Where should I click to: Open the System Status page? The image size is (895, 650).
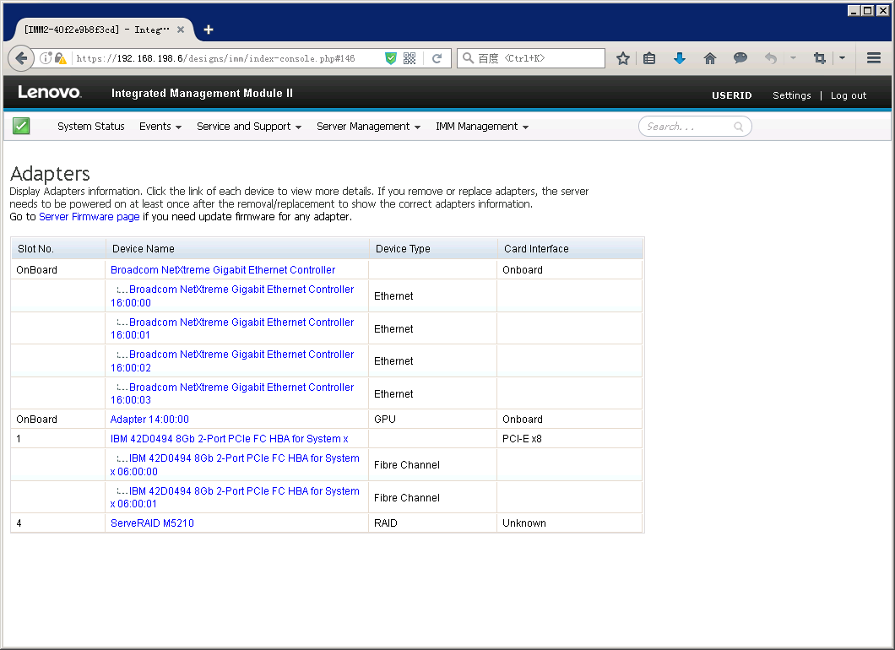coord(90,127)
